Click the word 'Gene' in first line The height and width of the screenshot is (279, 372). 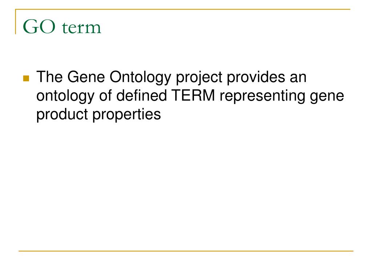pyautogui.click(x=86, y=77)
